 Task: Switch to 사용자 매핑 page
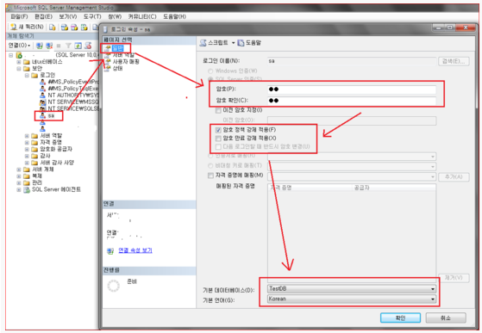(126, 62)
